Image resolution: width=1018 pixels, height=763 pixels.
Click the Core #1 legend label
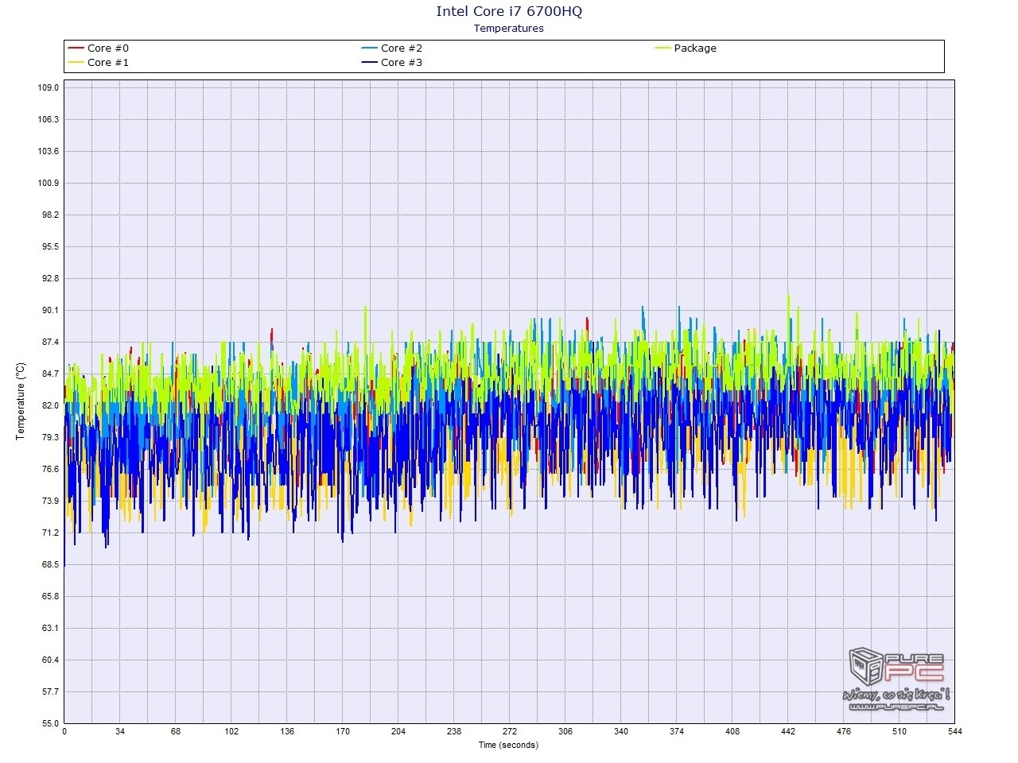tap(107, 63)
